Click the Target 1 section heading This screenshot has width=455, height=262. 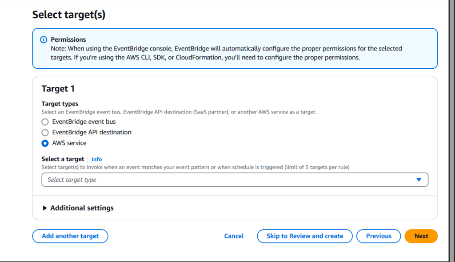[58, 89]
